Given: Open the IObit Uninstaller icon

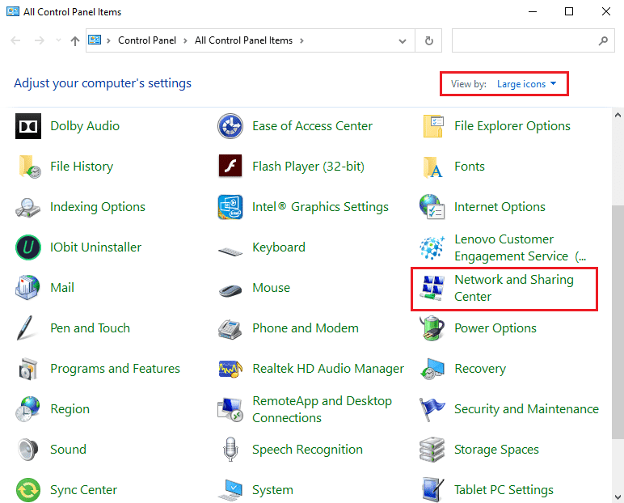Looking at the screenshot, I should (x=28, y=247).
